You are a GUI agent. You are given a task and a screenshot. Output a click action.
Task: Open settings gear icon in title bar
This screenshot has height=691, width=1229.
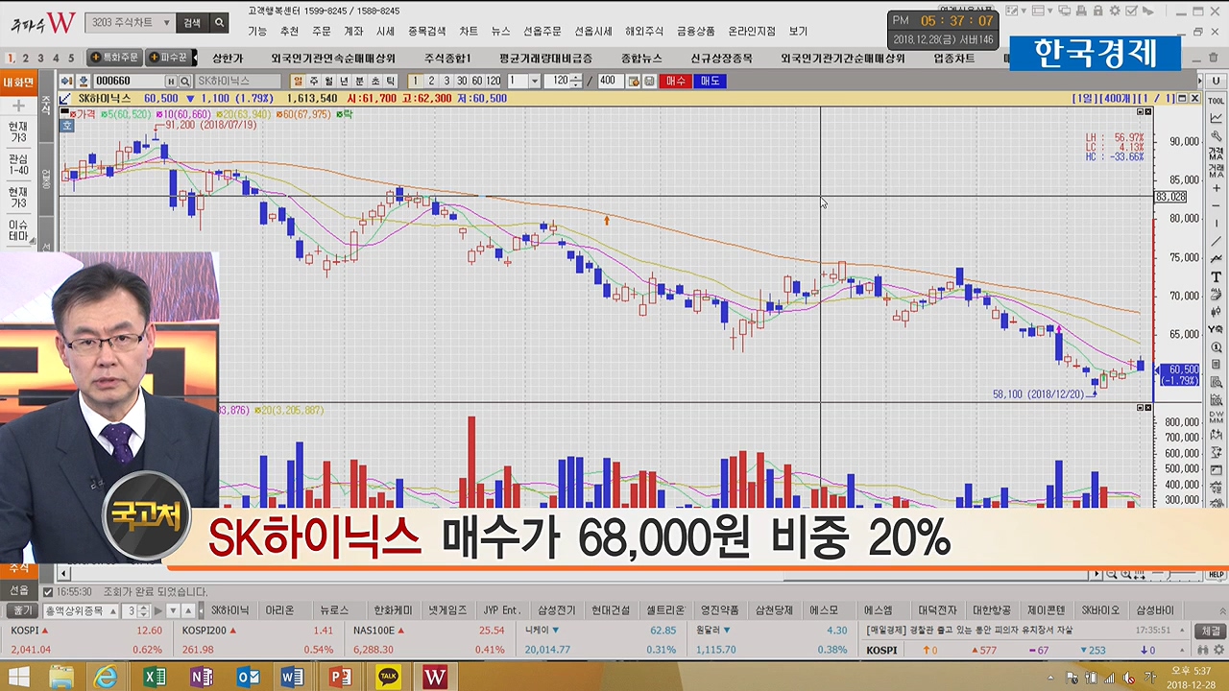[x=1115, y=12]
